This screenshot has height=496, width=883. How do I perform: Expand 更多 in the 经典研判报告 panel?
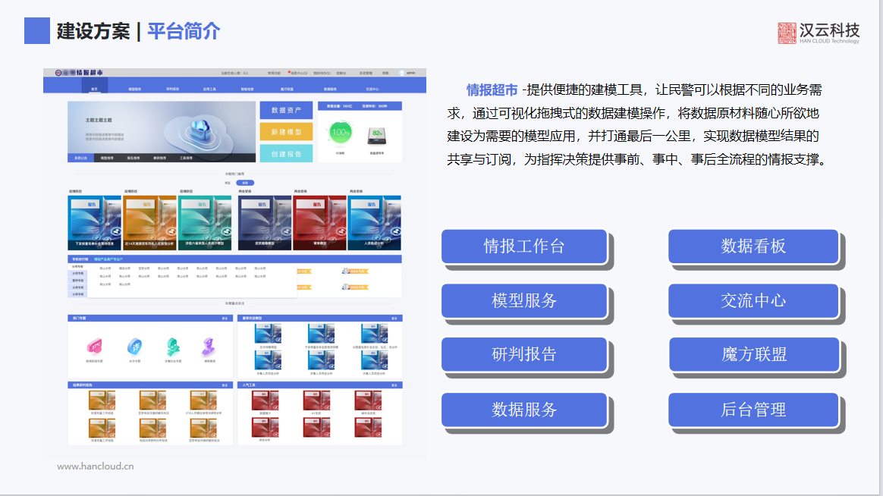[225, 385]
